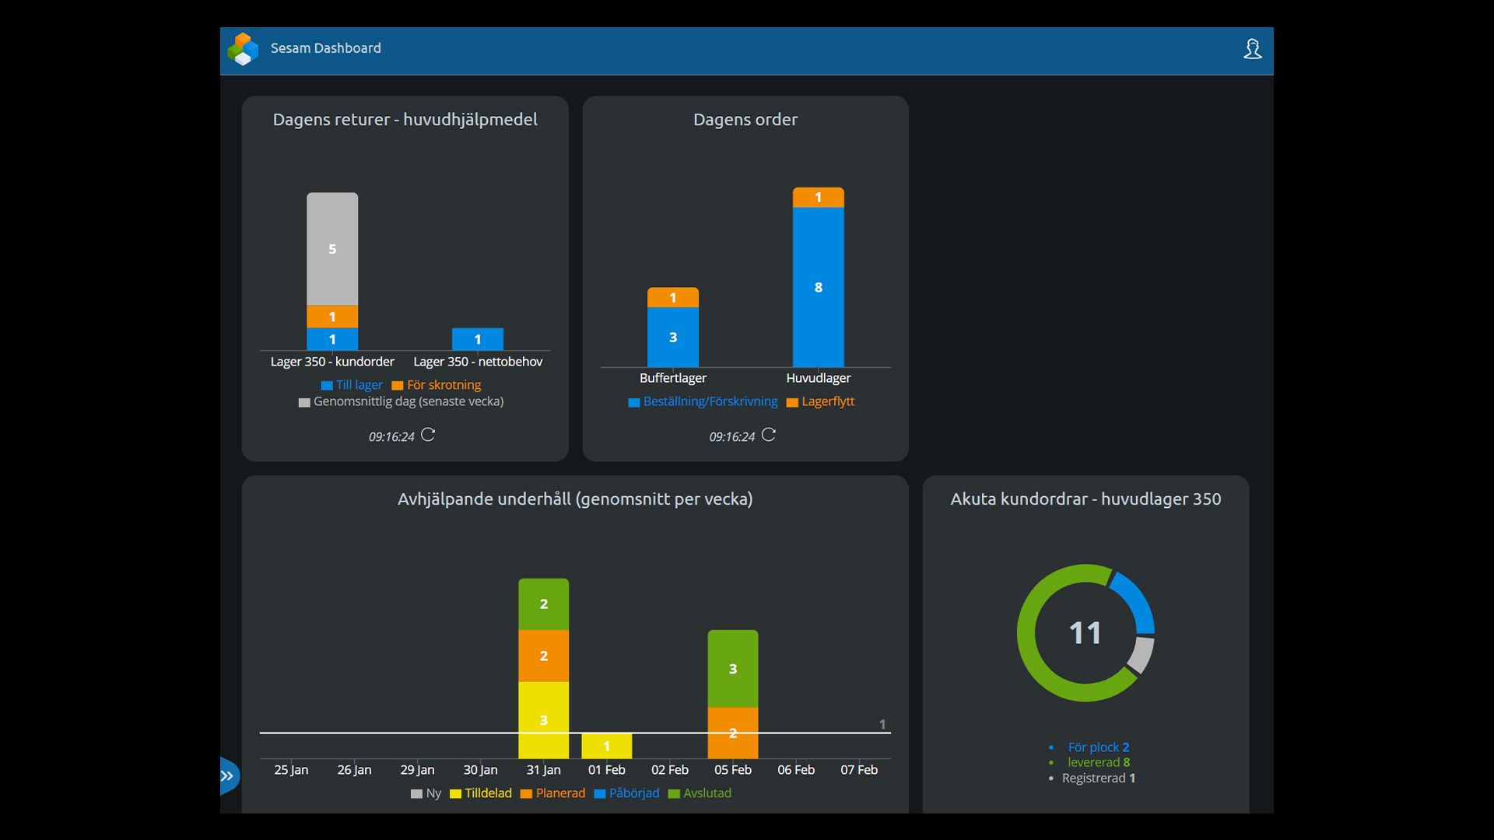Click the Sesam Dashboard logo icon
Screen dimensions: 1494x840
click(243, 49)
